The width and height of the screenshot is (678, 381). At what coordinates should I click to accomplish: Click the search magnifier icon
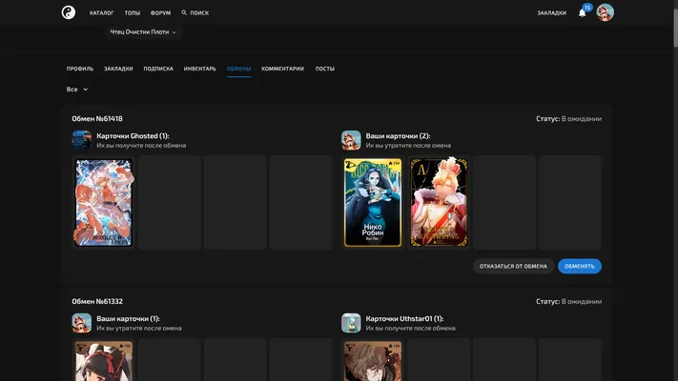pyautogui.click(x=184, y=12)
